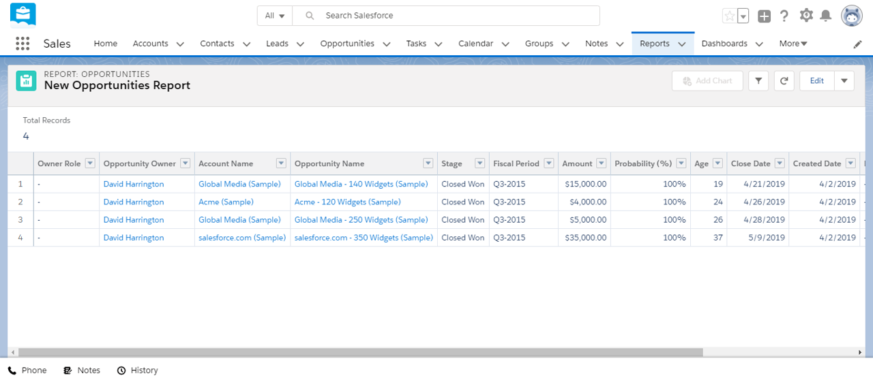Open salesforce.com (Sample) account link
The width and height of the screenshot is (873, 378).
point(242,238)
